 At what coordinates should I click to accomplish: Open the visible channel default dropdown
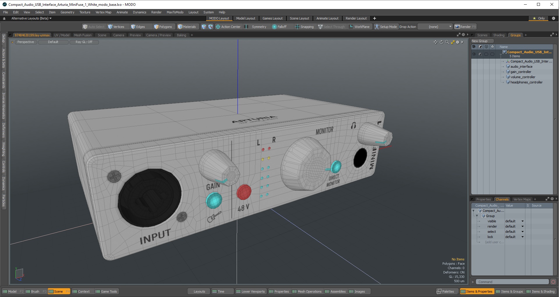514,221
